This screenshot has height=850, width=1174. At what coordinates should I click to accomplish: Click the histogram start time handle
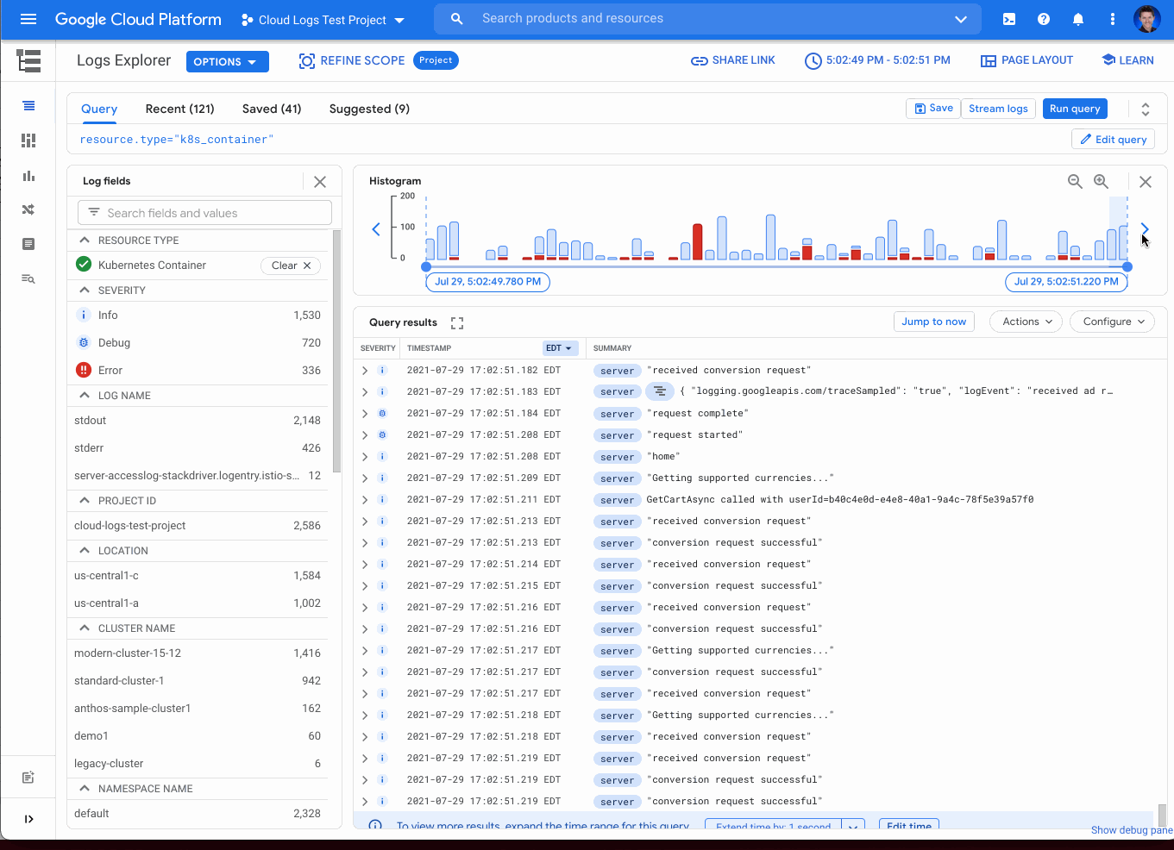pos(426,267)
